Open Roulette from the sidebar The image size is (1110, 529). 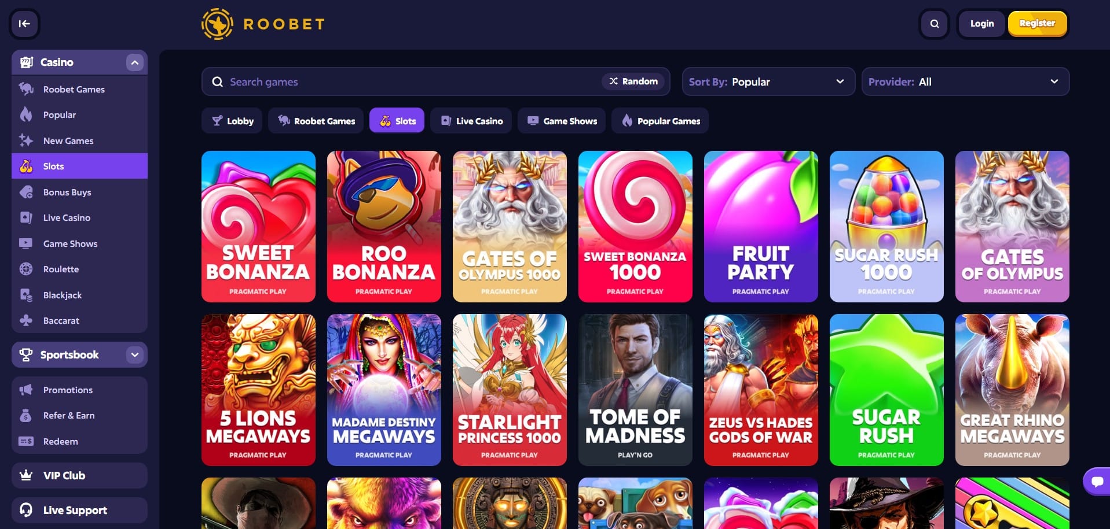point(79,269)
